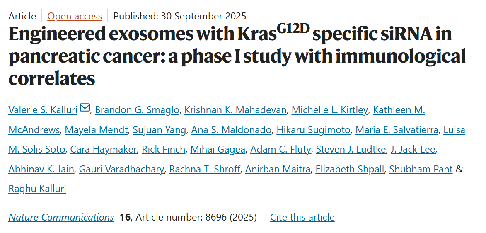Open Michelle L. Kirtley author details
The image size is (486, 233).
point(329,110)
